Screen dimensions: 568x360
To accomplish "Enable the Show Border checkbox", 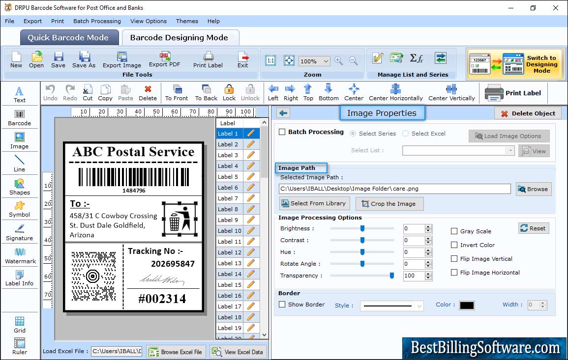I will [282, 305].
